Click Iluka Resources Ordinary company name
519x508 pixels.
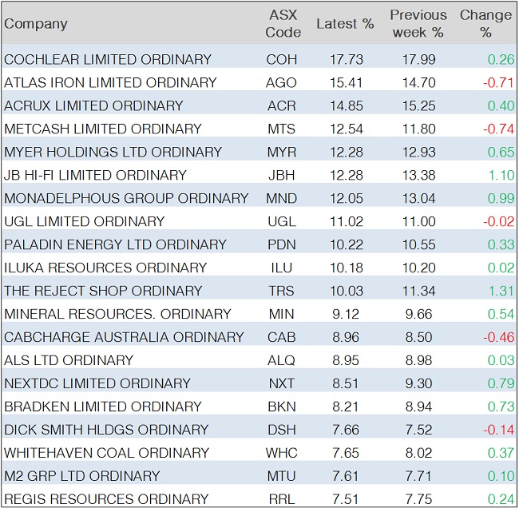coord(105,268)
